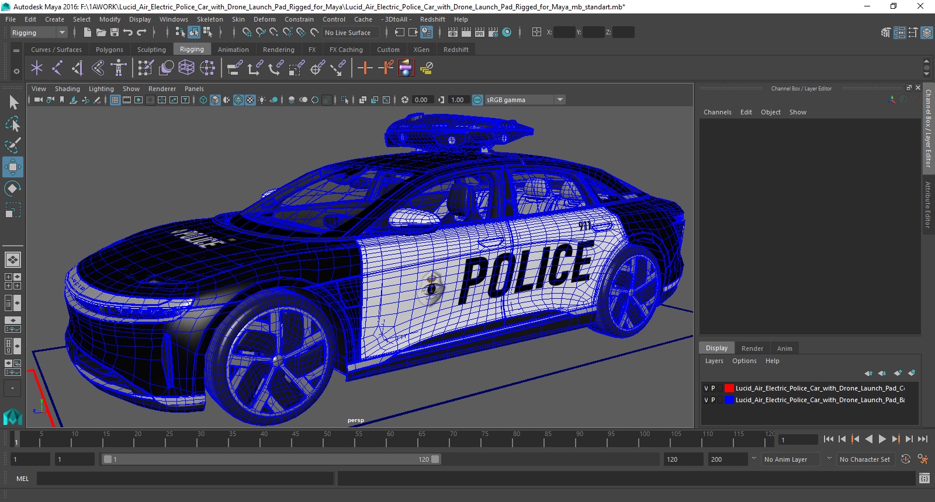This screenshot has width=935, height=502.
Task: Click the MEL command language label
Action: point(22,479)
